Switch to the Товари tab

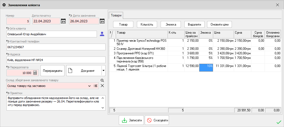(116, 16)
